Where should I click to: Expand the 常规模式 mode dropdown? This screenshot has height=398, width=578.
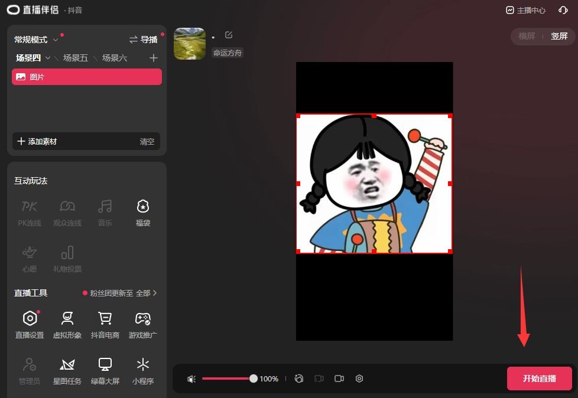56,40
